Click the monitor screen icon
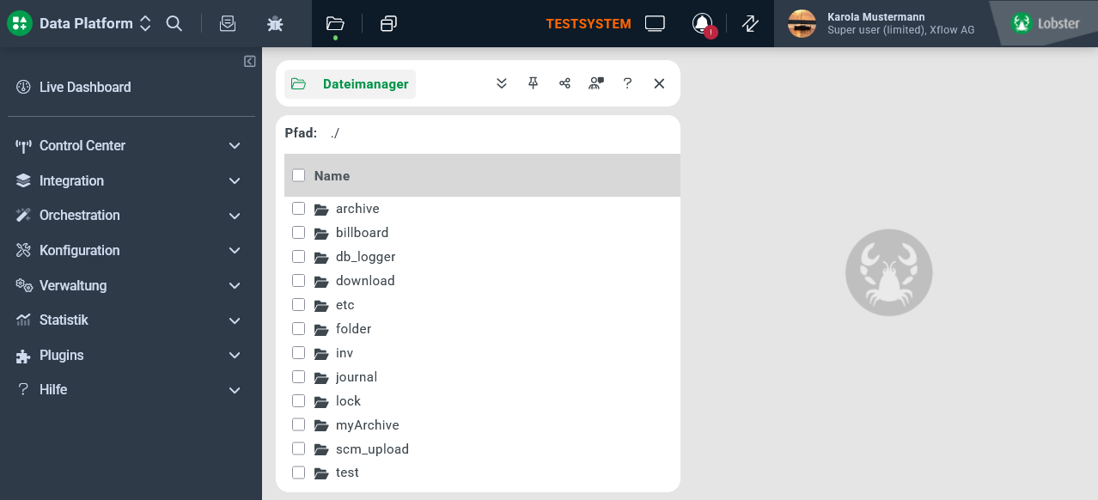This screenshot has width=1098, height=500. click(x=655, y=23)
